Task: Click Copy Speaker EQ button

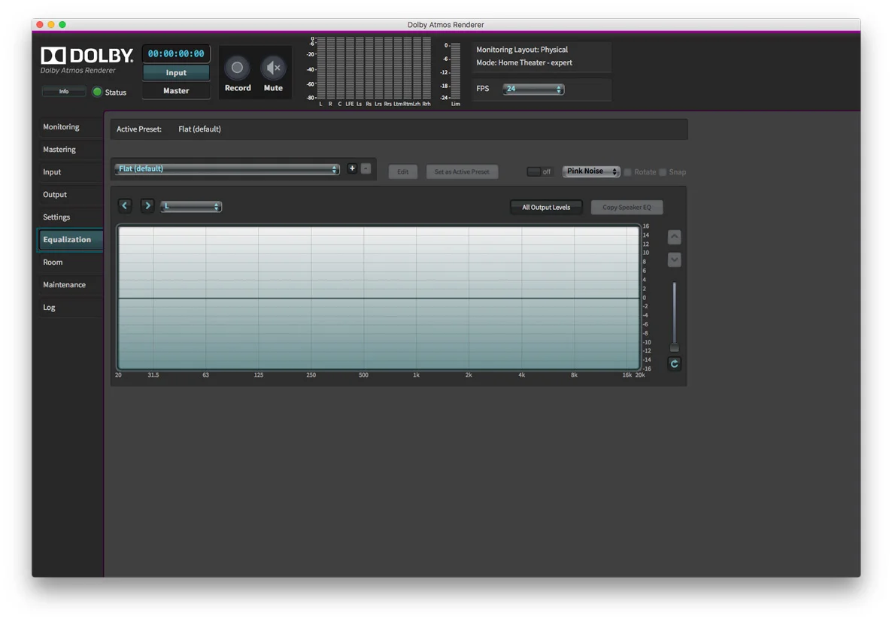Action: (627, 207)
